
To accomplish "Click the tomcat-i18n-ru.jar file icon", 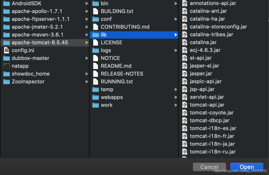I will (x=185, y=152).
